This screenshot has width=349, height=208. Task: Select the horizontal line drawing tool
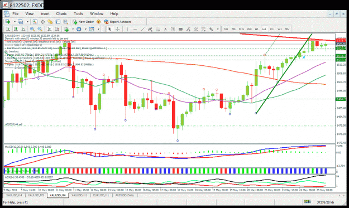coord(135,29)
